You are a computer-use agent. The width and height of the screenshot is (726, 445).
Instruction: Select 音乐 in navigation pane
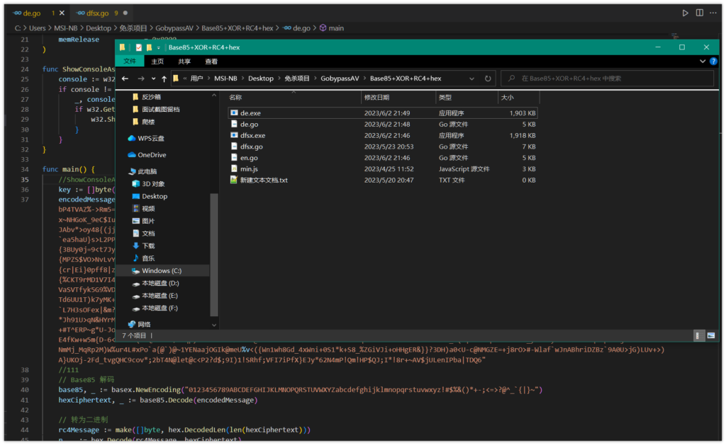click(x=143, y=259)
